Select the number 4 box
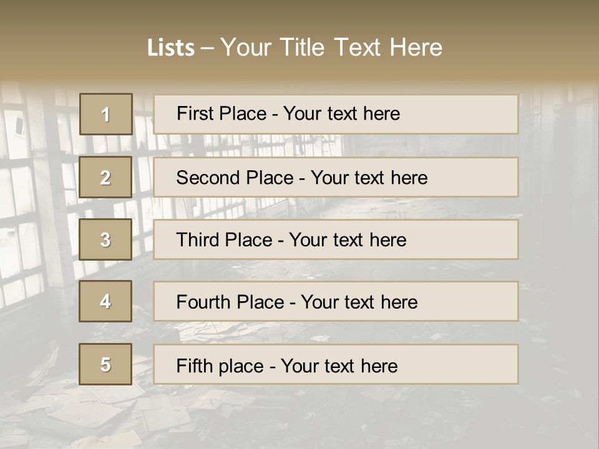 pos(105,301)
